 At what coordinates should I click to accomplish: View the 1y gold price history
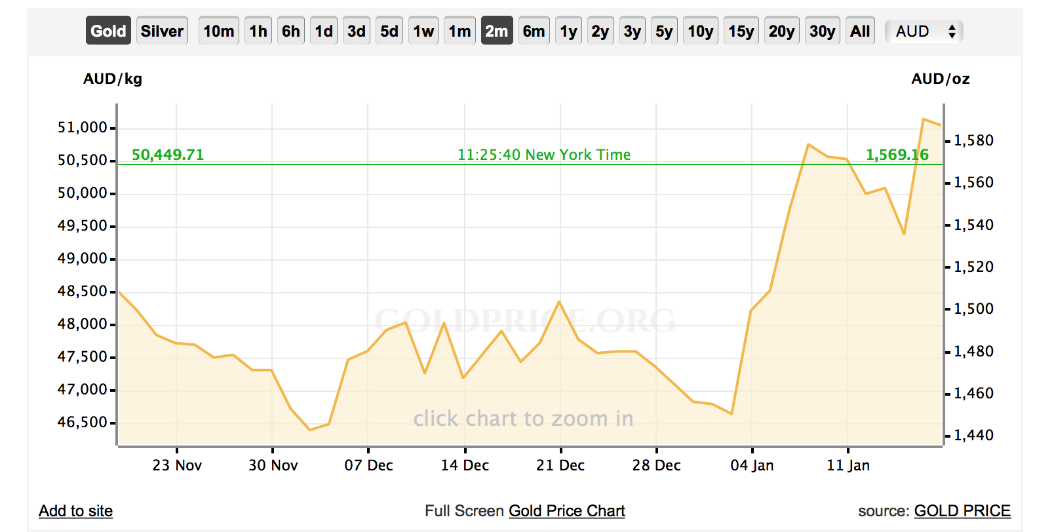pyautogui.click(x=568, y=31)
